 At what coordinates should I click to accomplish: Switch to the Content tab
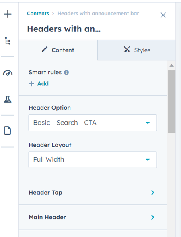[x=58, y=50]
